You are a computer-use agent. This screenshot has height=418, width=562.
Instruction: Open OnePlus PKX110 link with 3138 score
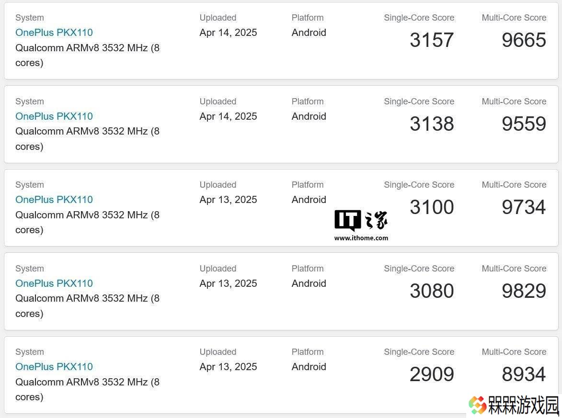coord(54,116)
